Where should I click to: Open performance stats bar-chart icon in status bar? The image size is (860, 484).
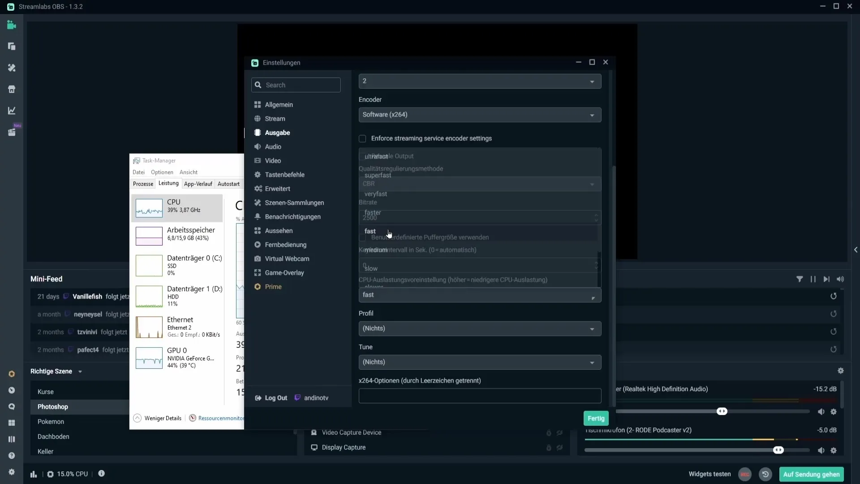pos(34,474)
